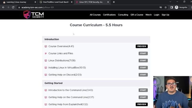Click the Introduction section header
The image size is (192, 108).
point(96,39)
